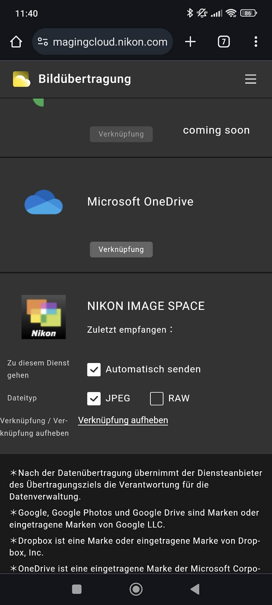The image size is (272, 605).
Task: Enable the RAW file type checkbox
Action: (x=157, y=398)
